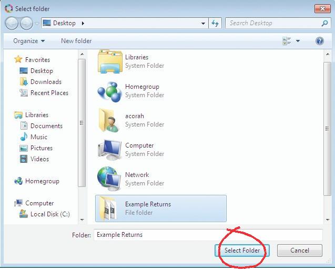Open the Organize dropdown menu
The height and width of the screenshot is (272, 335).
29,41
